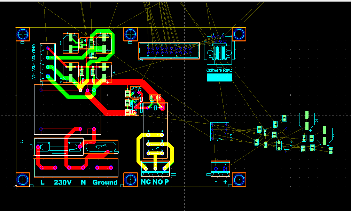Click the 'NC' terminal label
This screenshot has height=211, width=351.
(x=146, y=182)
